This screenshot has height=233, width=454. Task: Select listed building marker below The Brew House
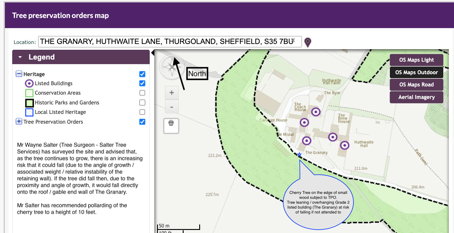[333, 137]
